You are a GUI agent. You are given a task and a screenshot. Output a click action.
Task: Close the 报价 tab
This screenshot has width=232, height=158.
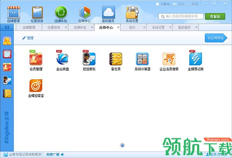coord(144,27)
